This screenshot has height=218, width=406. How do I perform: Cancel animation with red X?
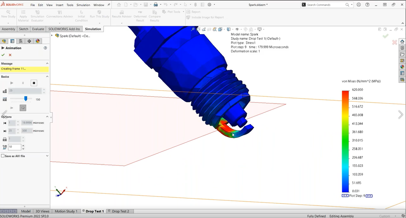[10, 55]
